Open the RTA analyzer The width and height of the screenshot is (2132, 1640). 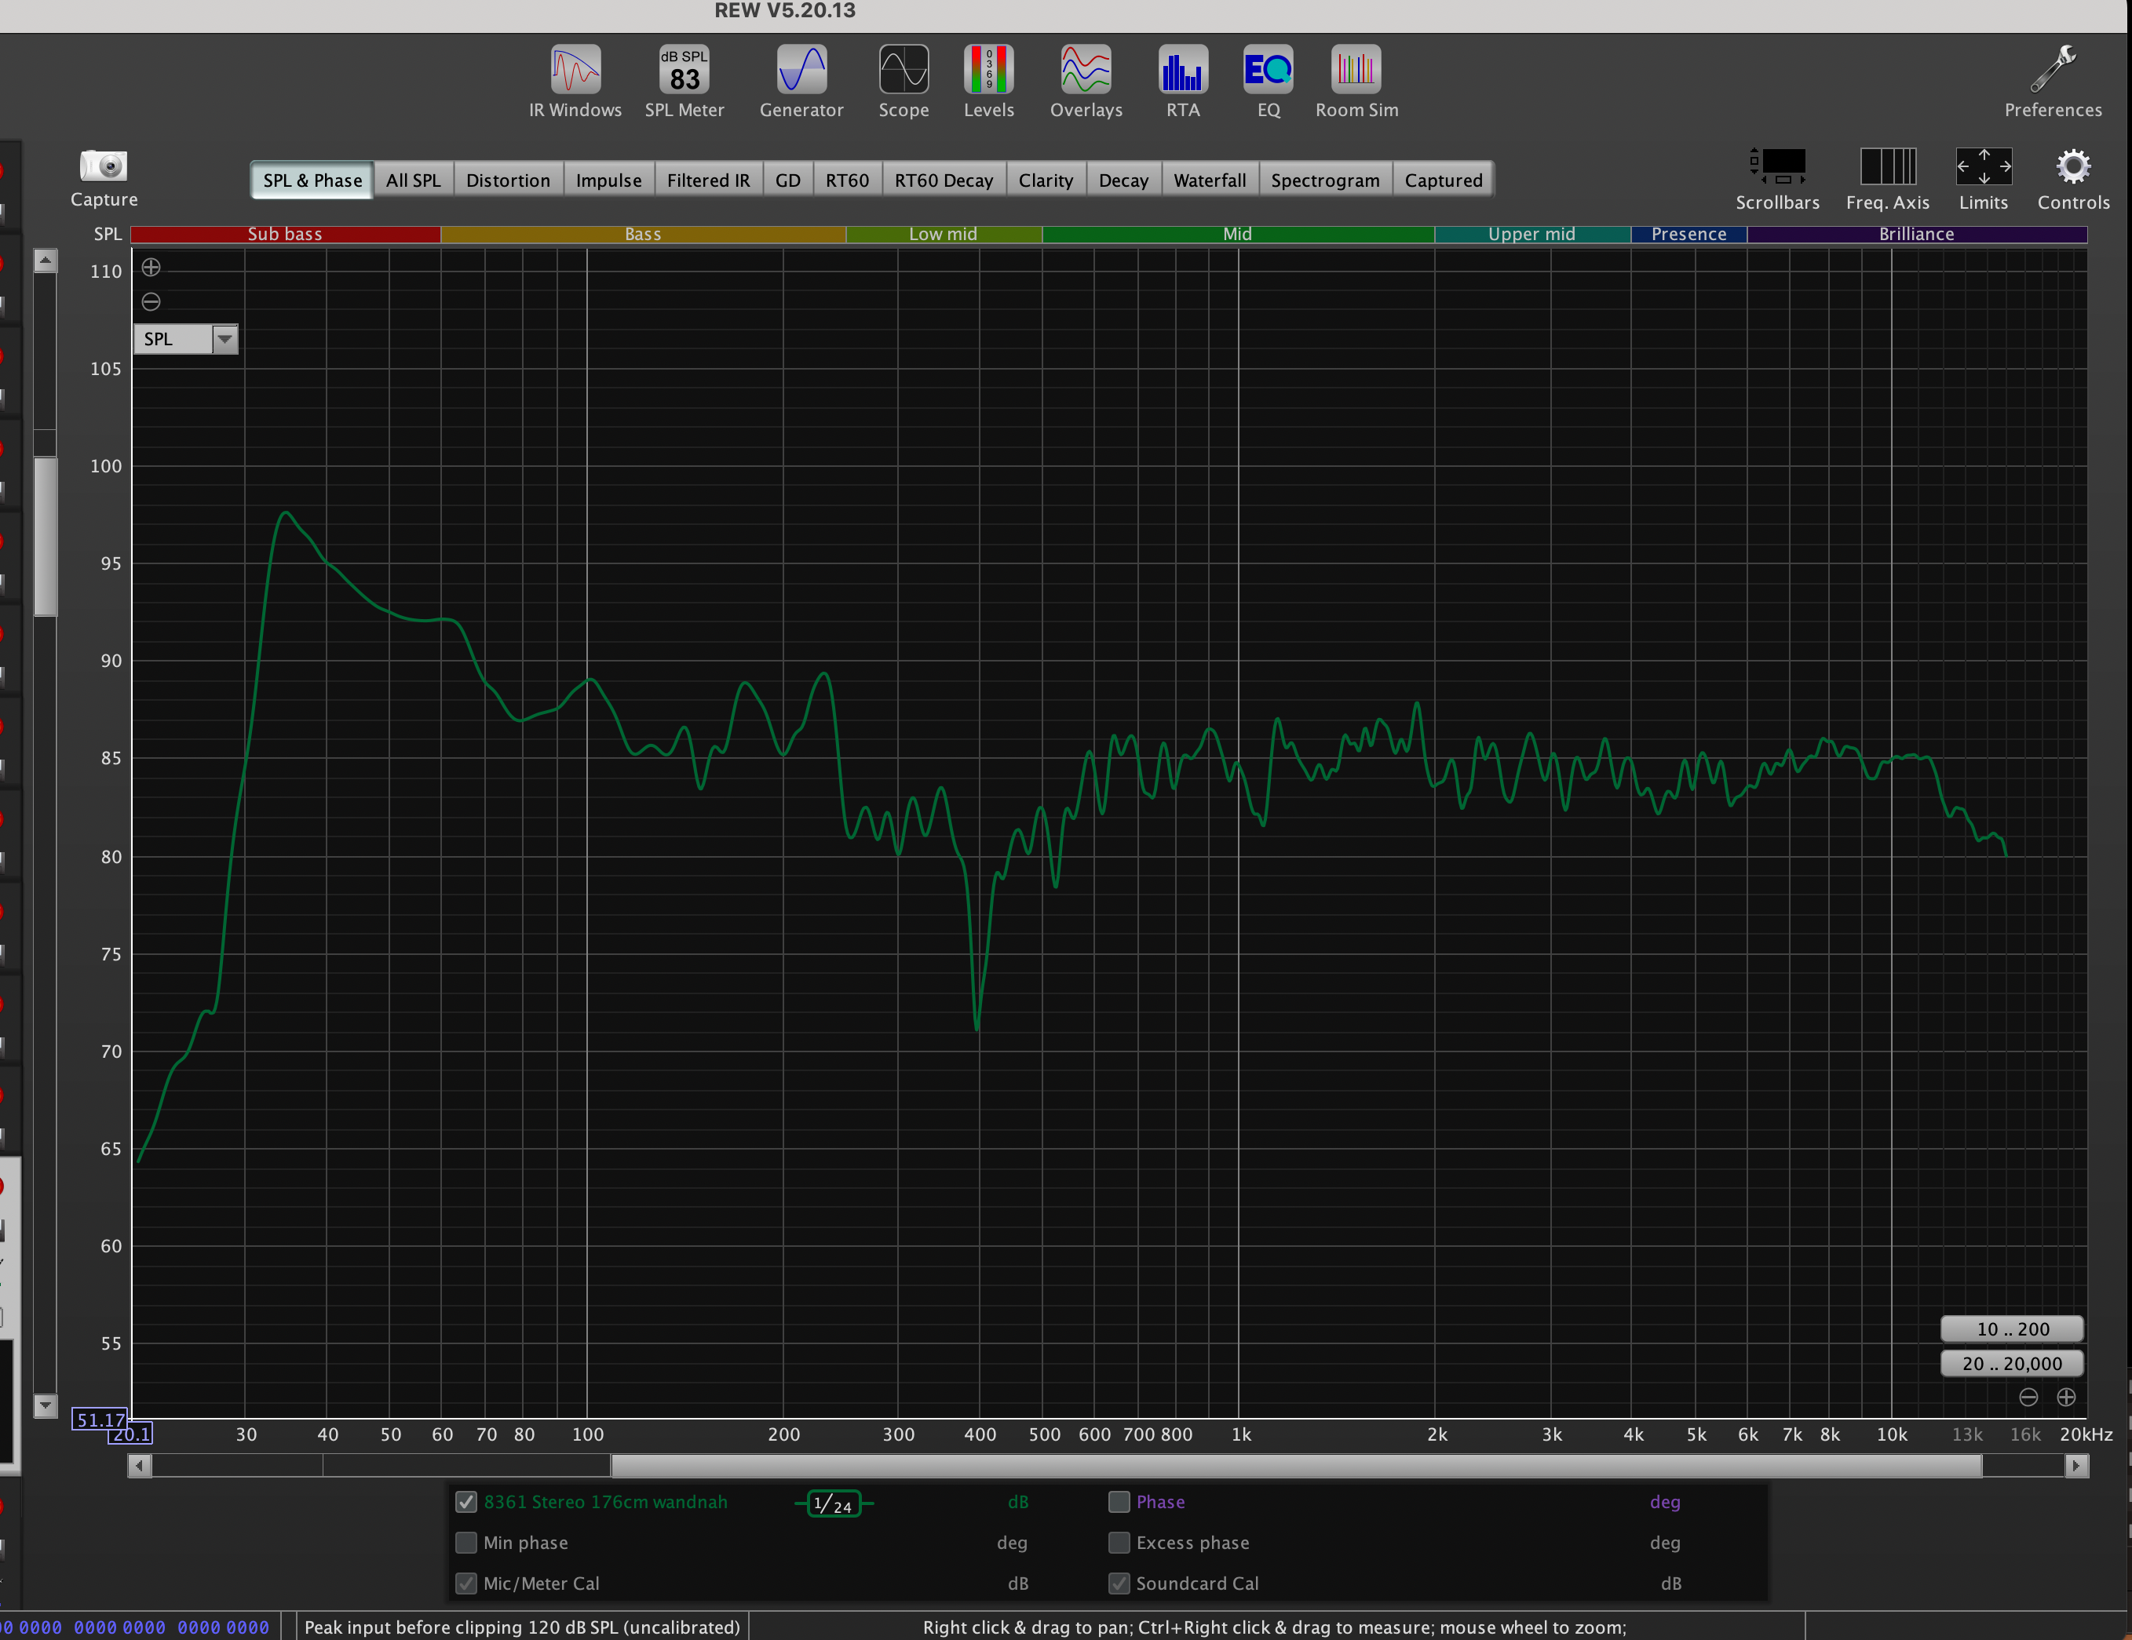[x=1182, y=71]
